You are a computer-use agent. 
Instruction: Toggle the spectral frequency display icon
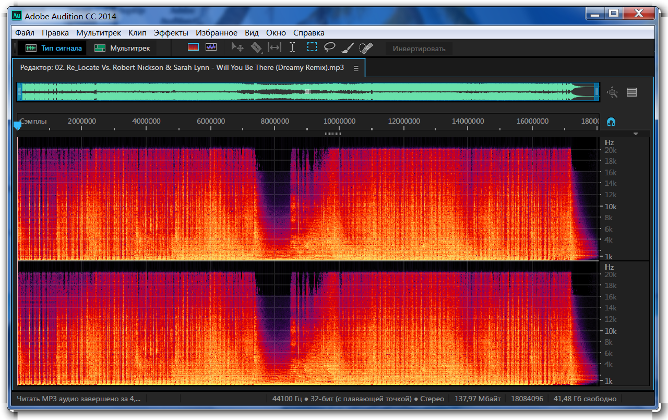click(193, 47)
